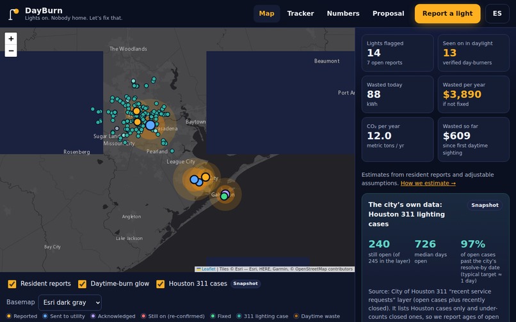Click the Reported legend dot
Viewport: 516px width, 322px height.
point(9,316)
